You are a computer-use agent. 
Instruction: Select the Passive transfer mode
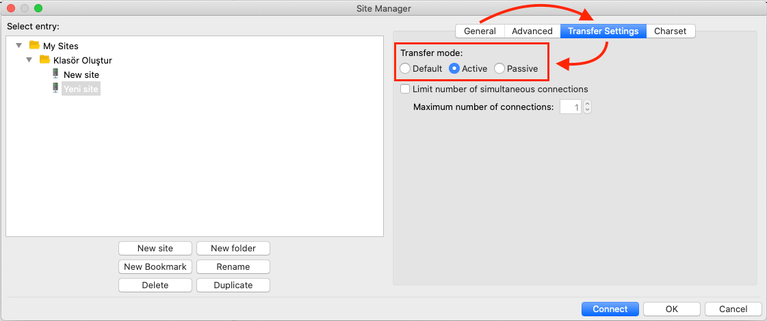(499, 68)
